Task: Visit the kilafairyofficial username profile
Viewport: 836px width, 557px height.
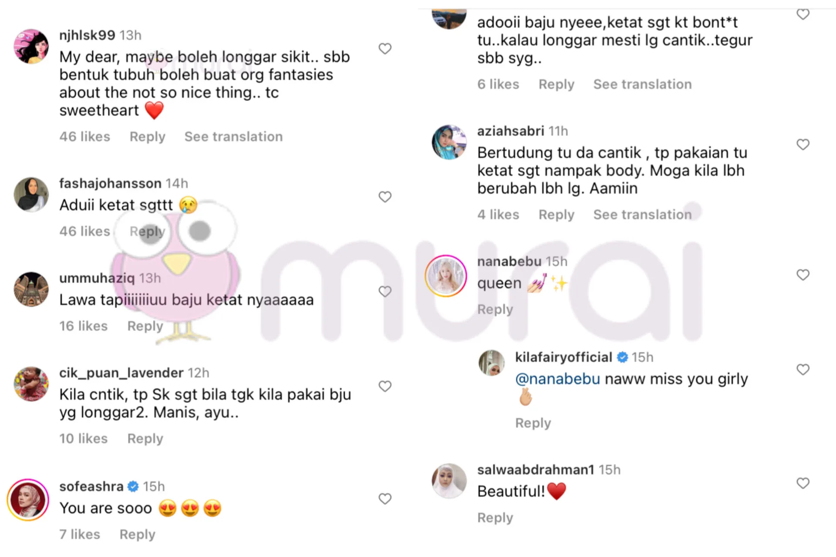Action: coord(563,357)
